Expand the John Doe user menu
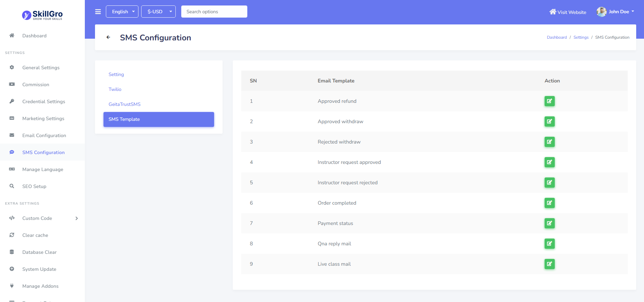Image resolution: width=644 pixels, height=302 pixels. coord(615,12)
